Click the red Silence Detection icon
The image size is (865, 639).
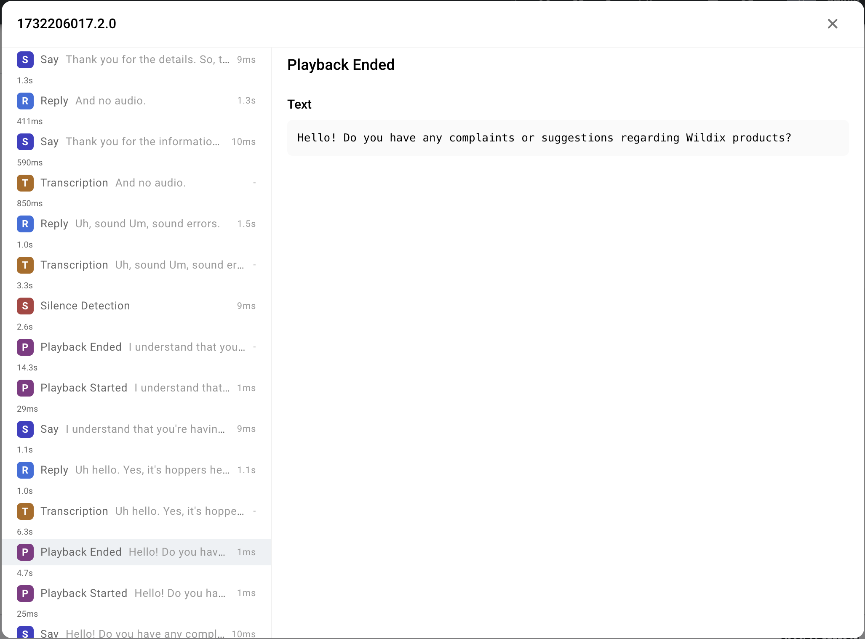pos(25,306)
